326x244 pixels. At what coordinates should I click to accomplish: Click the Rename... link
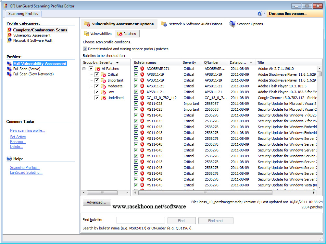(18, 142)
